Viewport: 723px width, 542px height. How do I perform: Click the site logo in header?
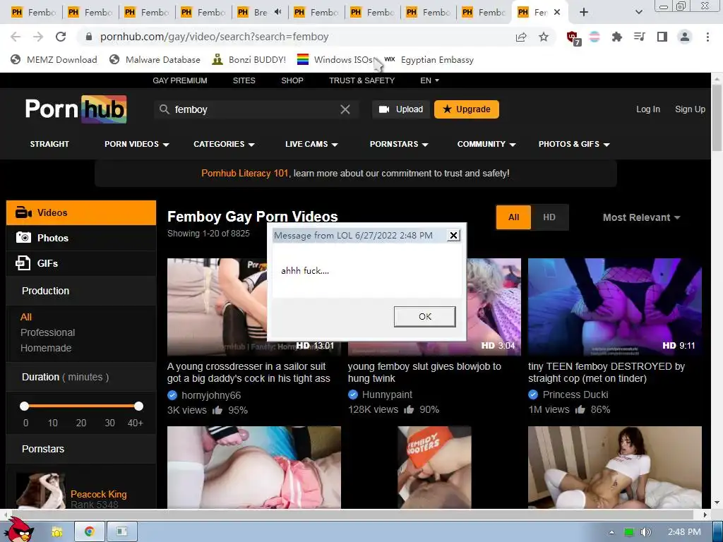coord(76,109)
